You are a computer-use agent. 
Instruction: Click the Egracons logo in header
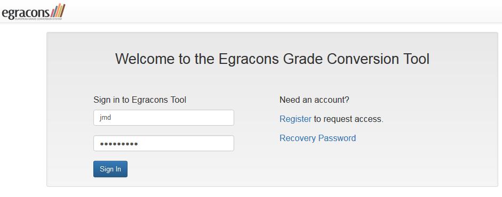[x=33, y=12]
